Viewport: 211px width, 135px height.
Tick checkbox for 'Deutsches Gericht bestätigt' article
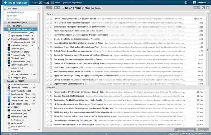pyautogui.click(x=47, y=121)
